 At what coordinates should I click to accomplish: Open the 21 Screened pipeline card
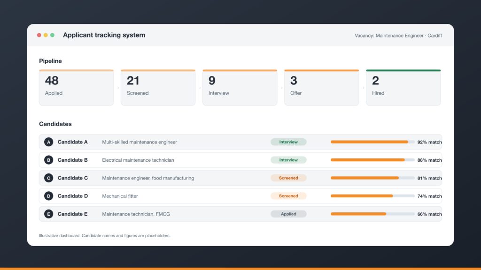[158, 88]
